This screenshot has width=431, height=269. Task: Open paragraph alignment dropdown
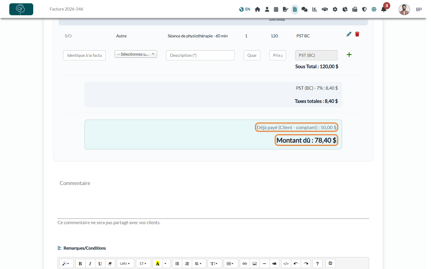click(198, 263)
